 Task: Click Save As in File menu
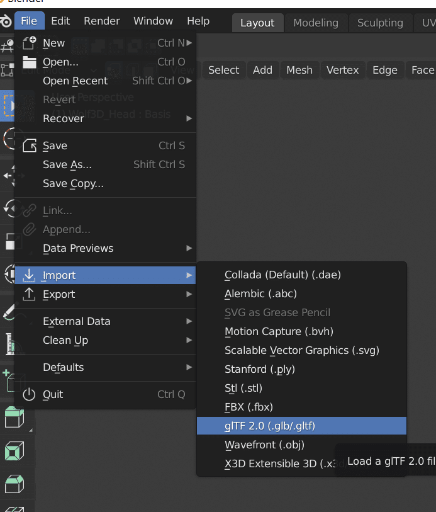pos(67,164)
